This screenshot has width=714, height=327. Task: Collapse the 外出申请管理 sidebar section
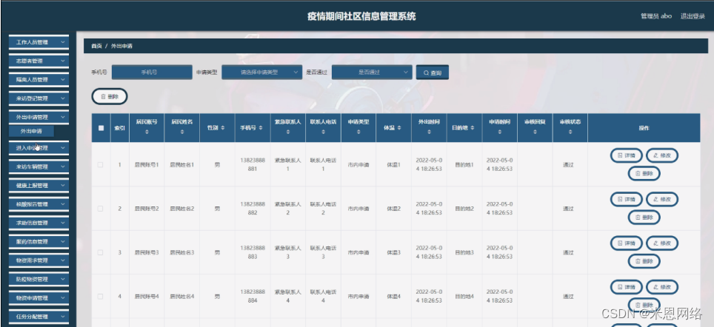39,117
